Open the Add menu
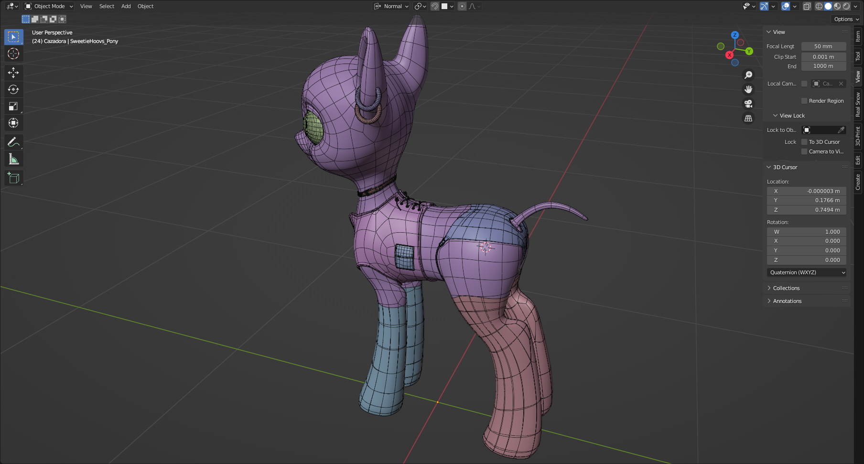864x464 pixels. (126, 6)
